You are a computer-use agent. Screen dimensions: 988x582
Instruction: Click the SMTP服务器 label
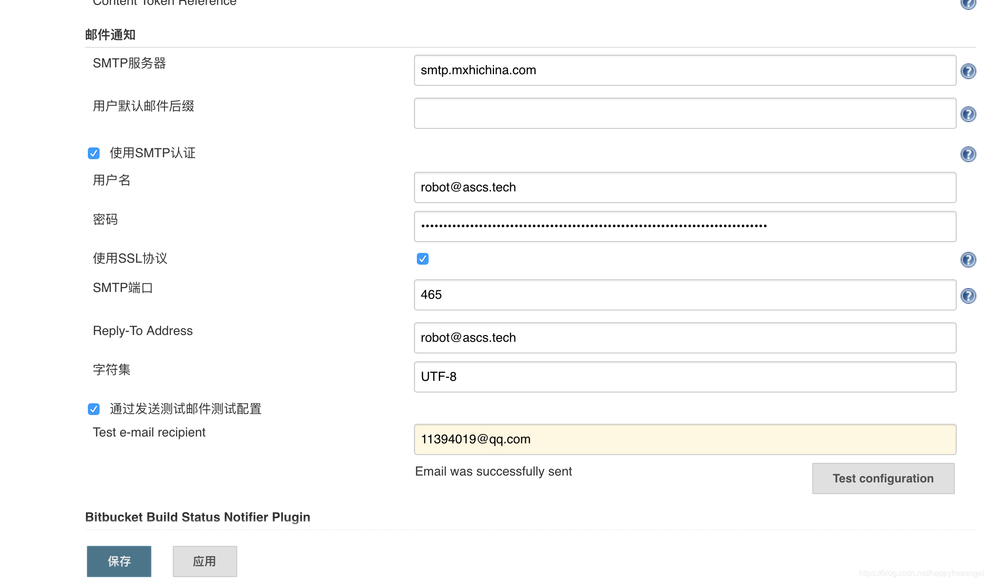coord(129,63)
